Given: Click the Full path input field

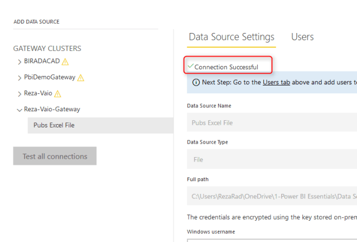Looking at the screenshot, I should coord(272,196).
